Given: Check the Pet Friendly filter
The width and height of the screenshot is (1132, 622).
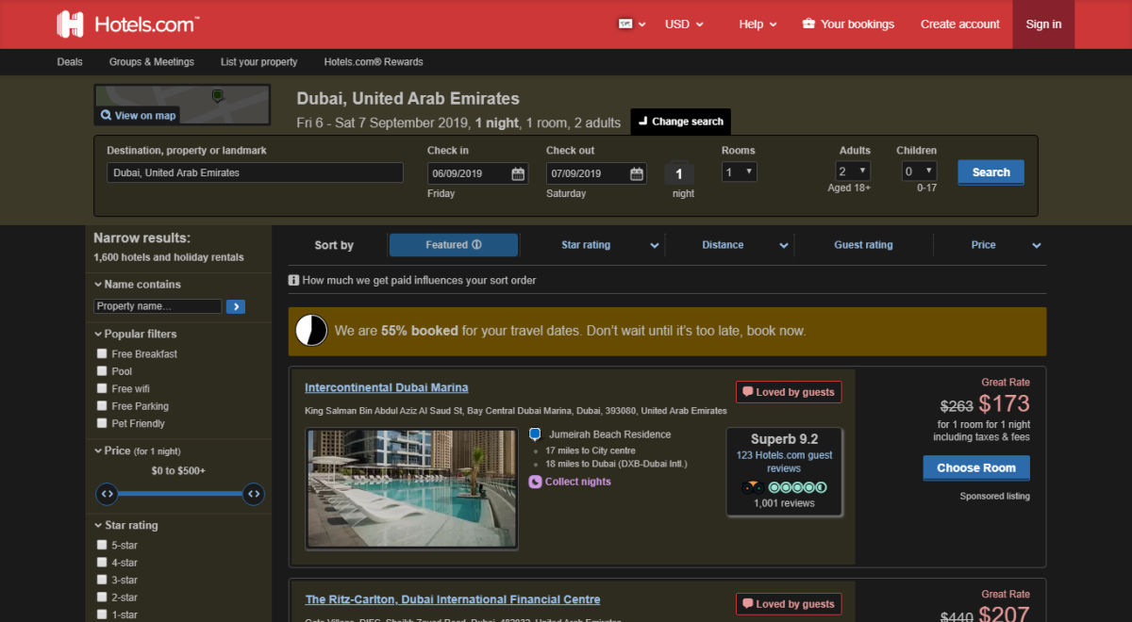Looking at the screenshot, I should point(102,423).
